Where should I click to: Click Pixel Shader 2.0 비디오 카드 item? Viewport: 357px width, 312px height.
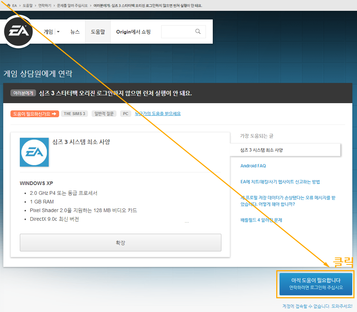coord(83,210)
